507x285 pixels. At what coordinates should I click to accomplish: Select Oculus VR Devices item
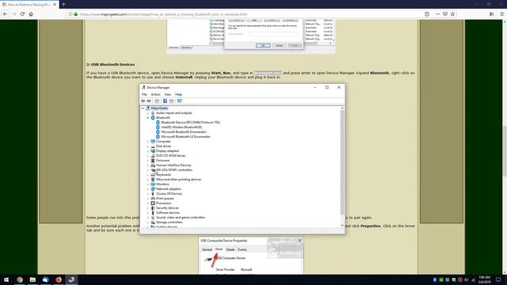coord(169,194)
